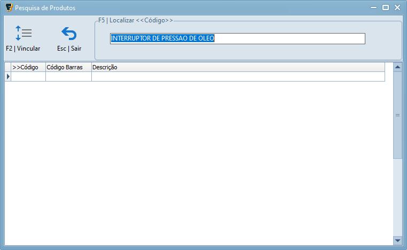This screenshot has height=250, width=407.
Task: Sort by the Código Barras column header
Action: (68, 67)
